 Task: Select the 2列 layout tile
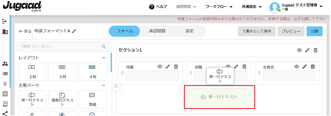coord(32,72)
